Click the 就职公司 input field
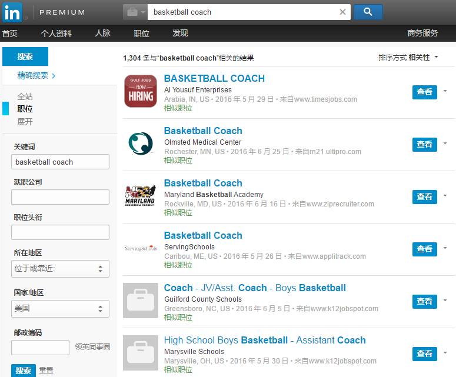Screen dimensions: 456x377 point(60,197)
